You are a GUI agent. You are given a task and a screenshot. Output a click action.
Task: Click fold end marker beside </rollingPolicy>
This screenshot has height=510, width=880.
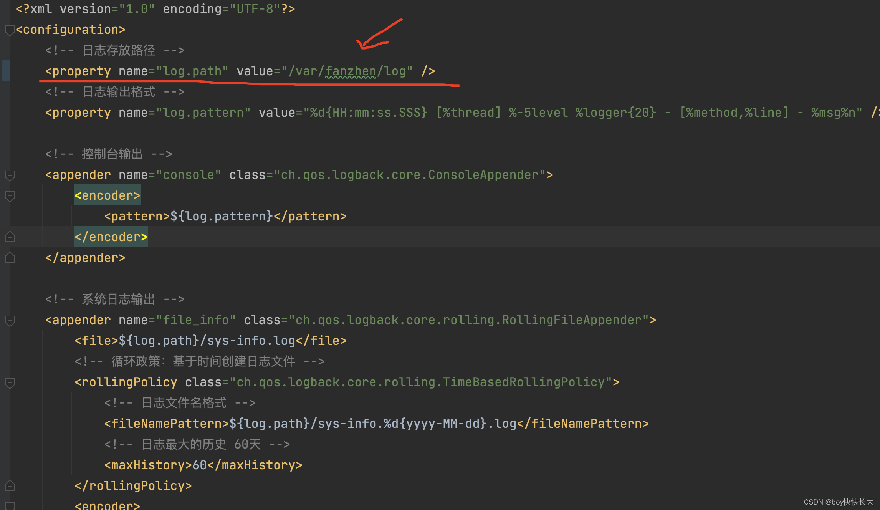10,486
